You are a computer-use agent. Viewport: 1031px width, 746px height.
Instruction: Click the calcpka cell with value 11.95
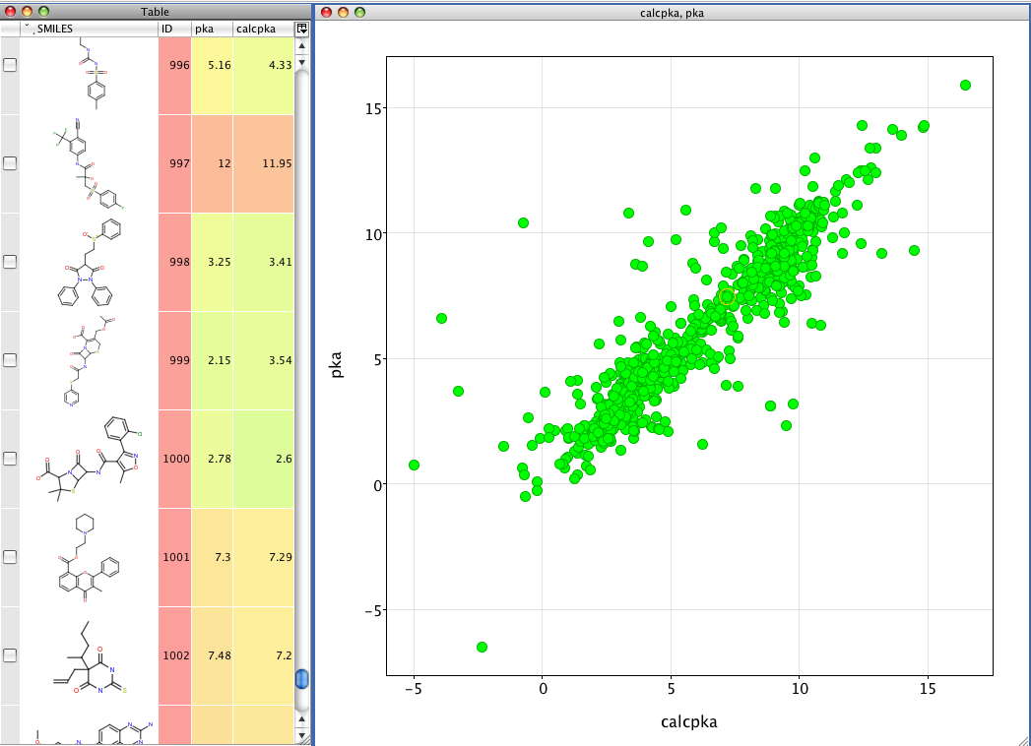[x=264, y=163]
